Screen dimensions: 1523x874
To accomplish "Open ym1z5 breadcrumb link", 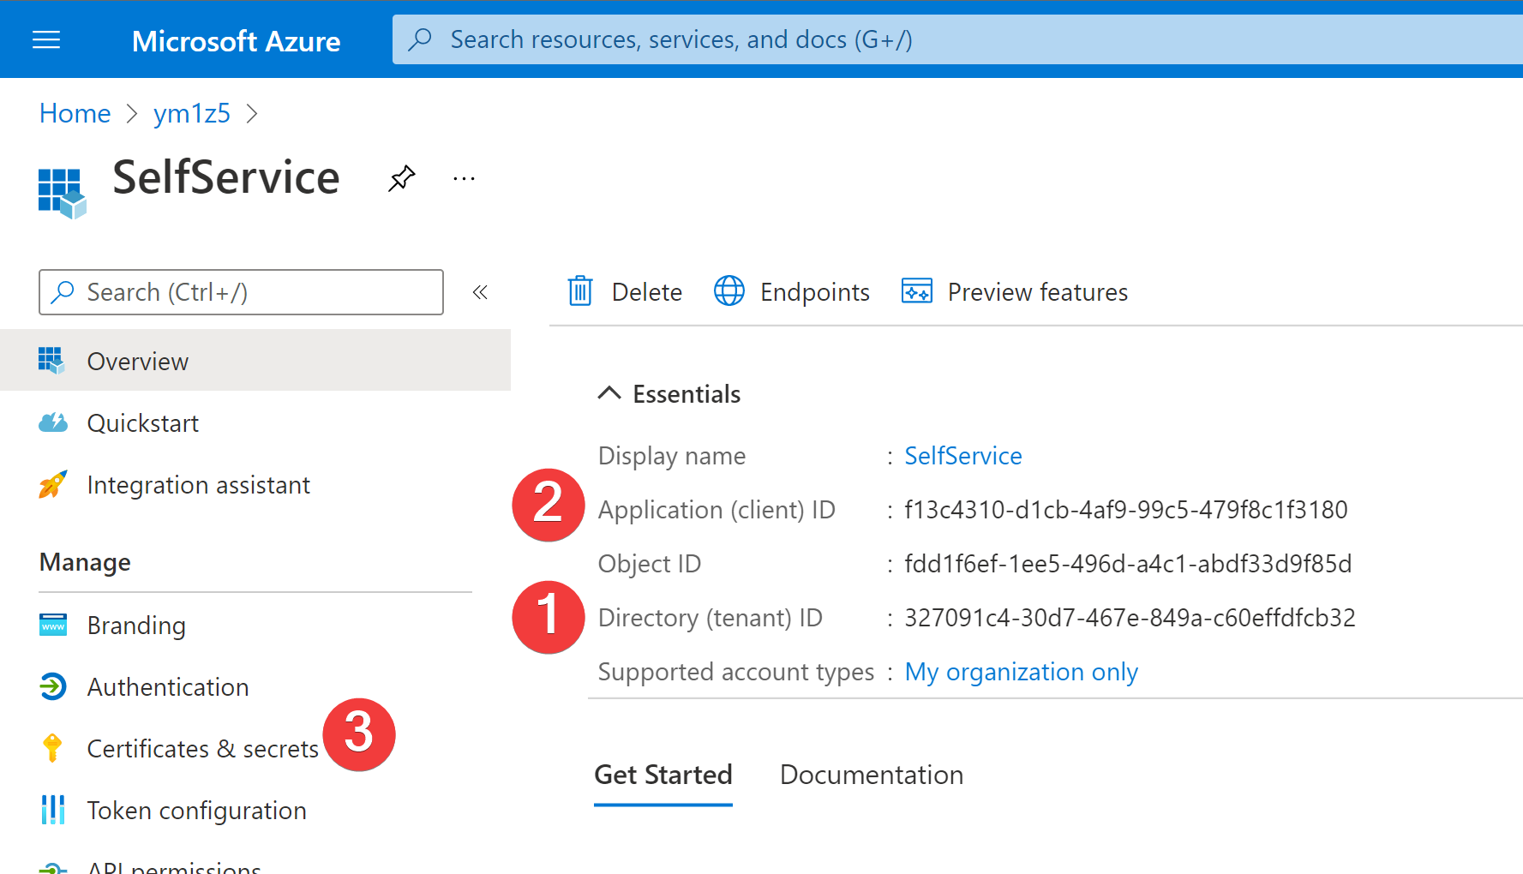I will tap(192, 113).
